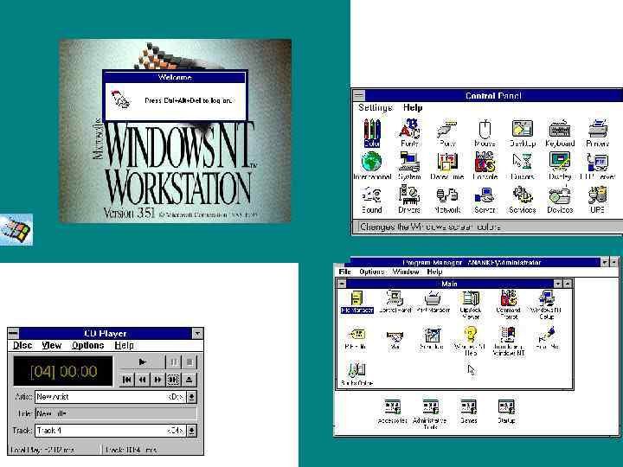Viewport: 623px width, 467px height.
Task: Skip to next track in CD Player
Action: click(173, 380)
